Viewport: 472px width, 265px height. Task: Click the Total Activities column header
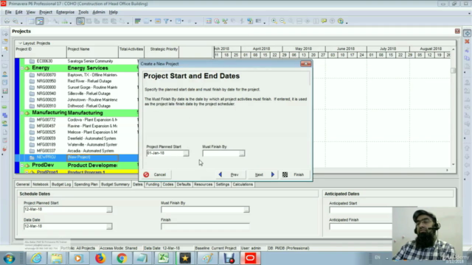click(131, 52)
